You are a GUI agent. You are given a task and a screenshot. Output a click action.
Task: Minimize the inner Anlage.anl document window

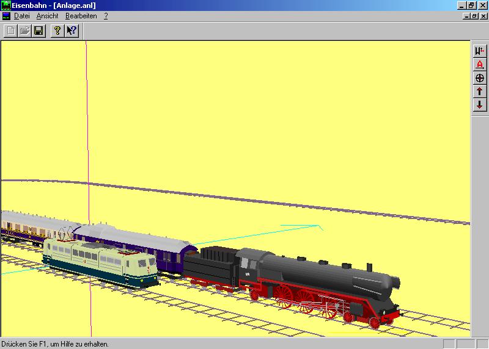tap(467, 16)
